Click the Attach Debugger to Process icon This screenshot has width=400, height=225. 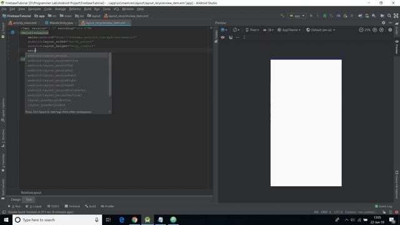click(x=345, y=16)
